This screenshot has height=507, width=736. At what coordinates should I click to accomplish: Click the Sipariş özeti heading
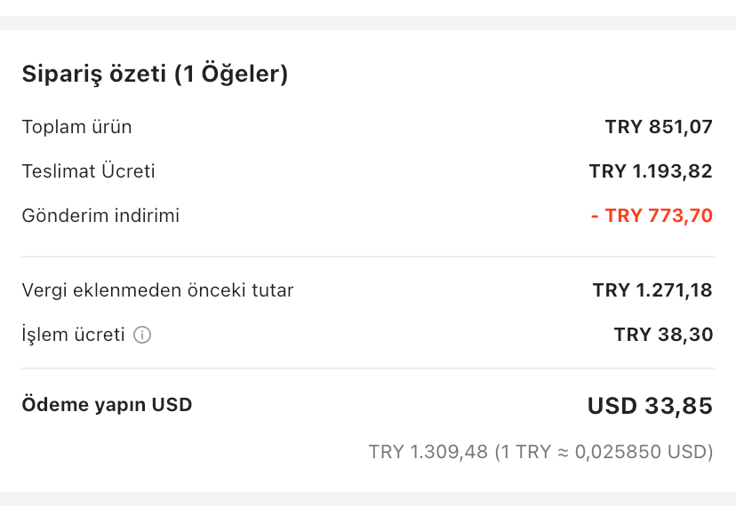155,75
